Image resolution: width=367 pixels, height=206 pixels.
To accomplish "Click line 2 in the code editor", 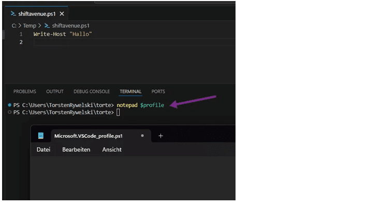I will click(134, 42).
